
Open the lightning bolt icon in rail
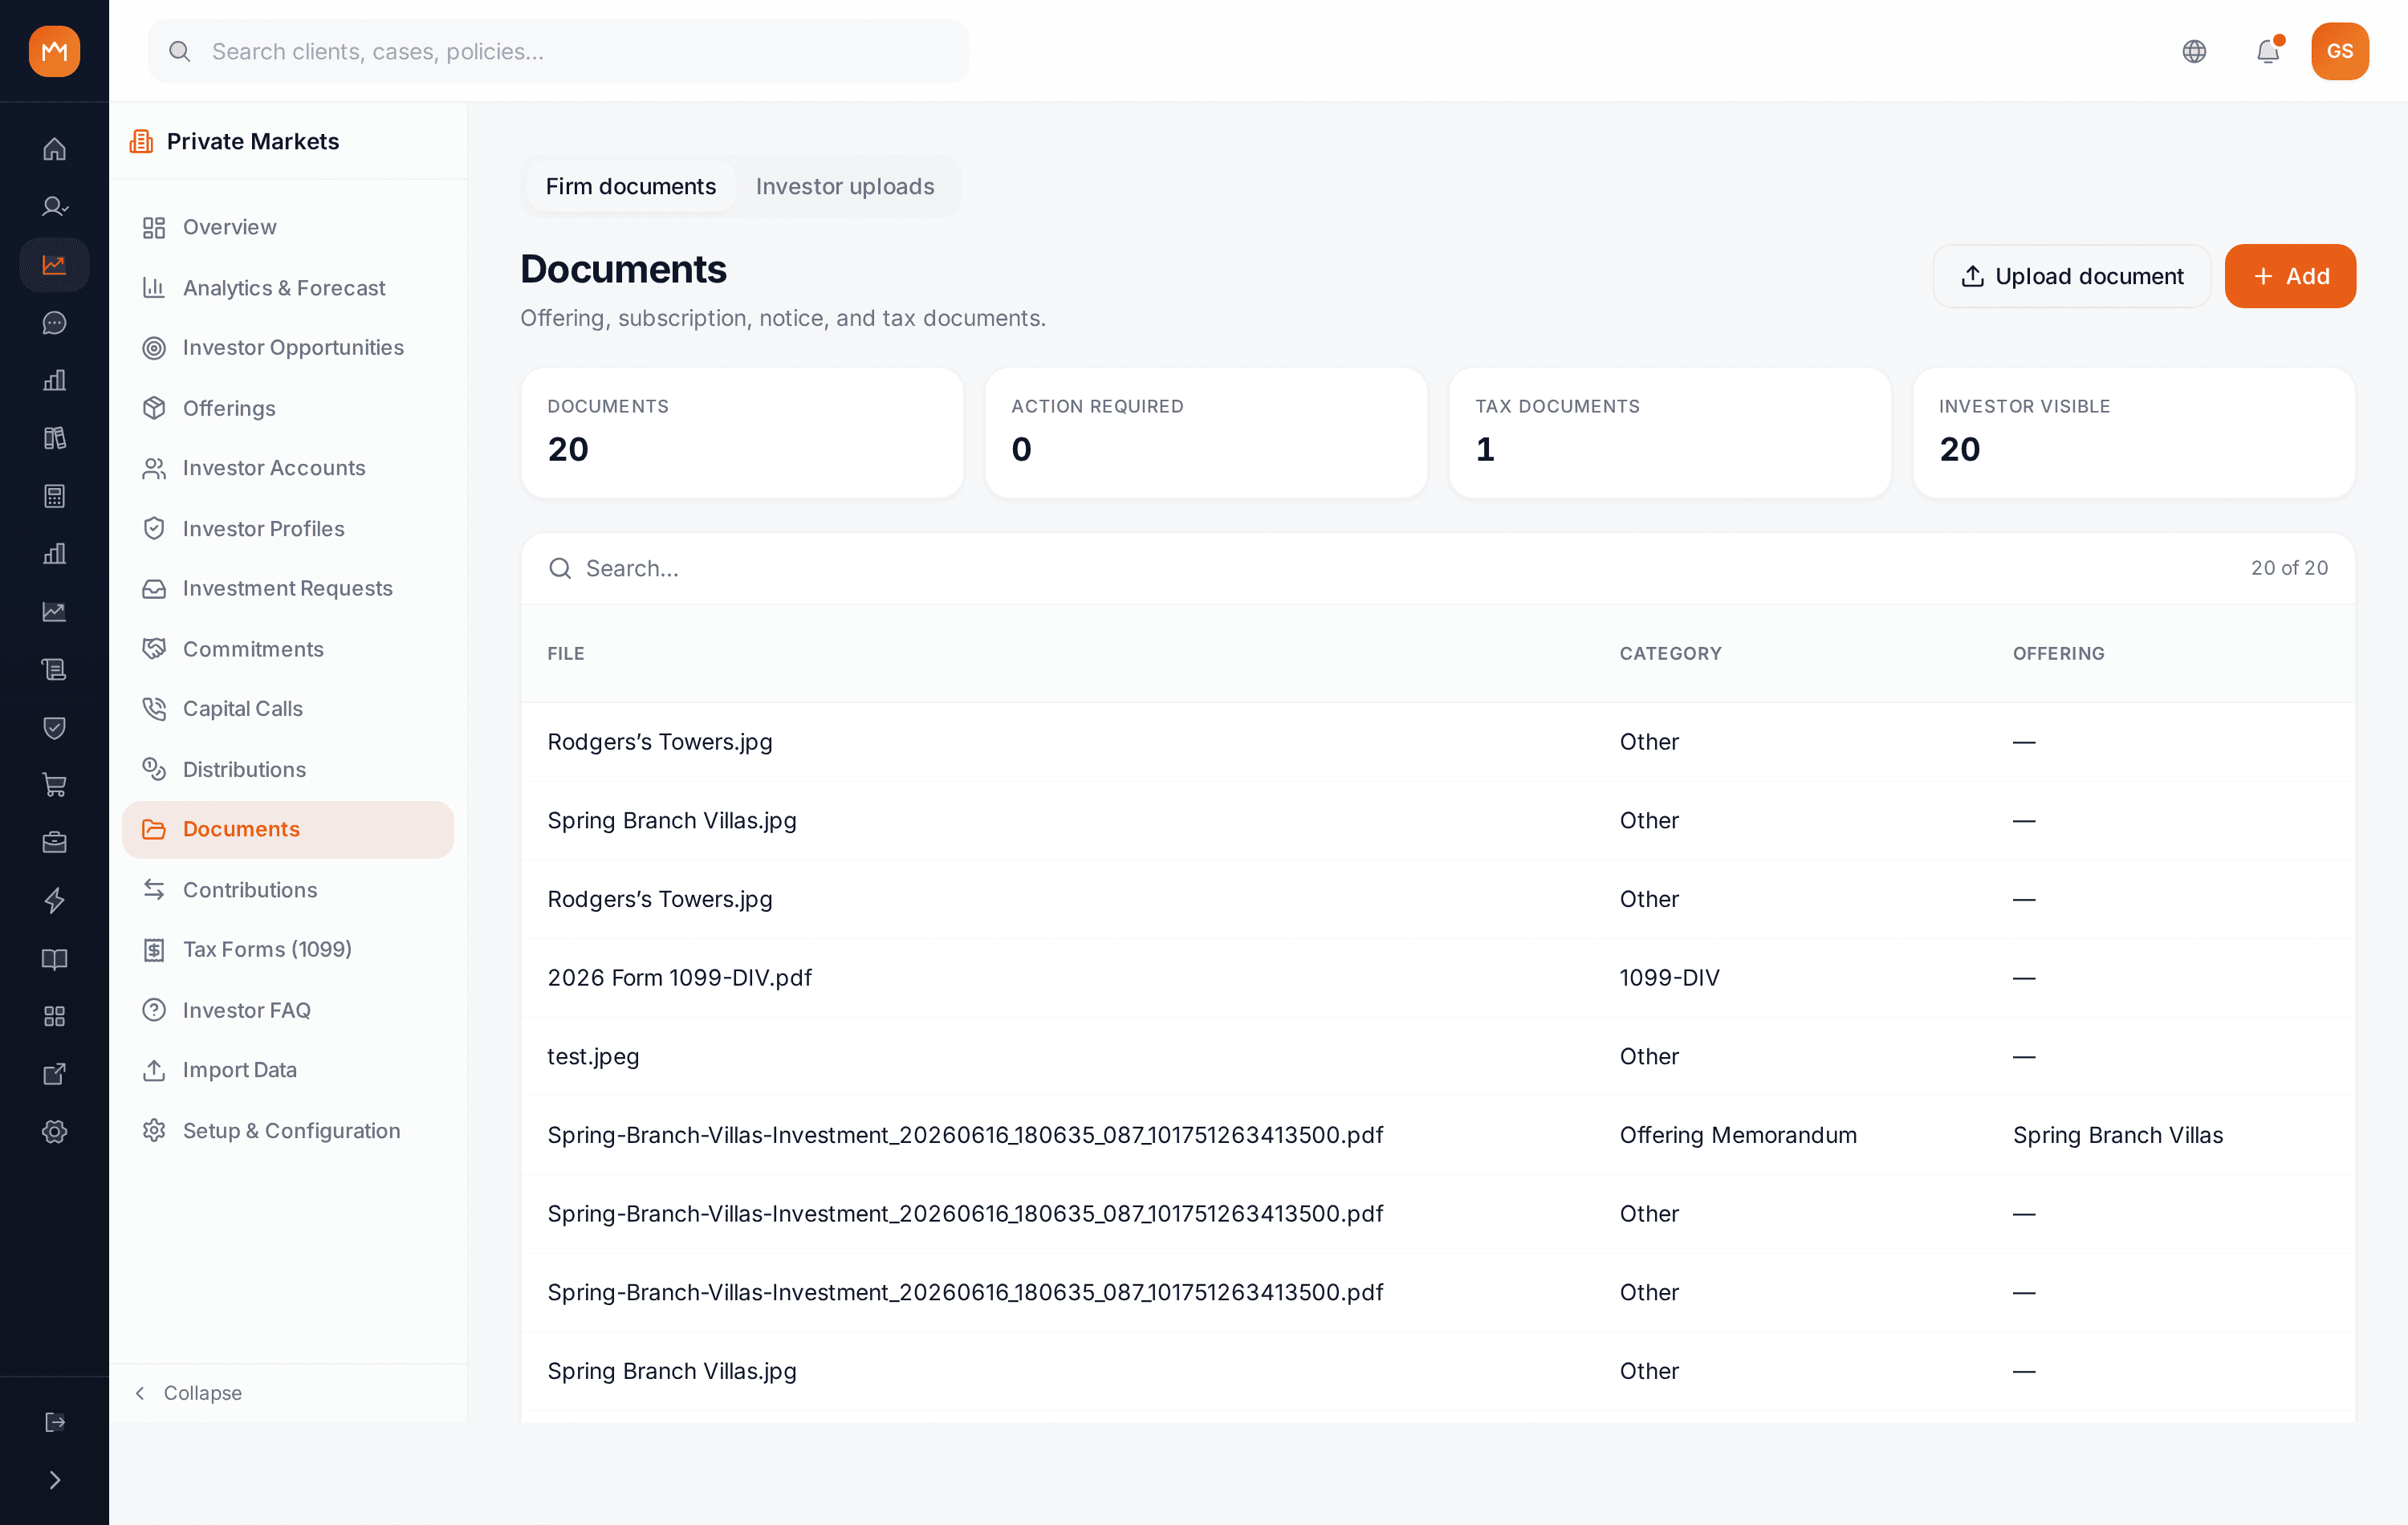point(54,900)
